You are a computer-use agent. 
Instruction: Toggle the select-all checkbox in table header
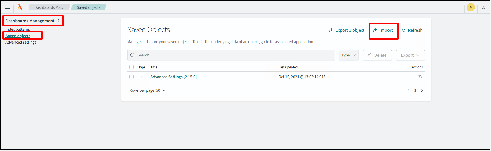coord(131,67)
